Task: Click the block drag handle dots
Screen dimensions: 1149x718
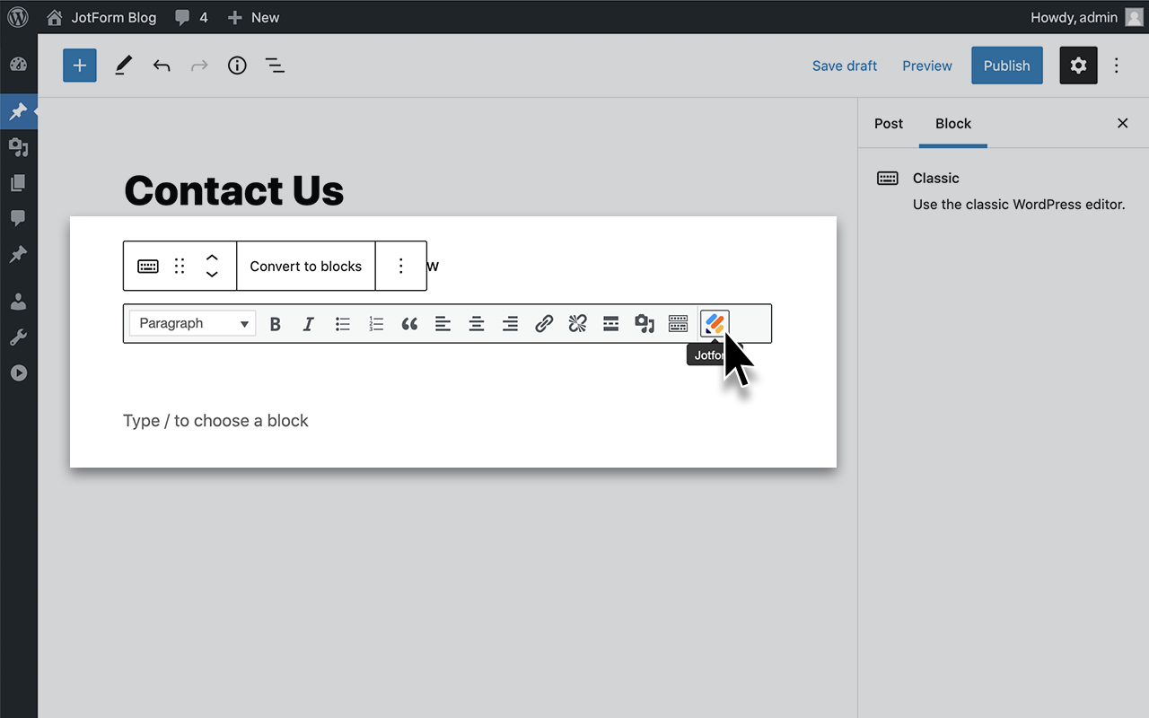Action: tap(180, 266)
